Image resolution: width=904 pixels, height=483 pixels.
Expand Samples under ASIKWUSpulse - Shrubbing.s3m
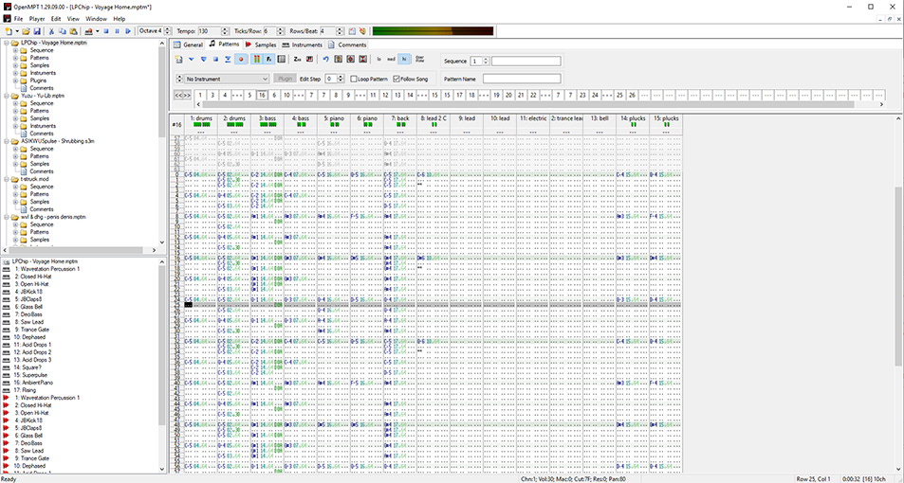[x=15, y=164]
